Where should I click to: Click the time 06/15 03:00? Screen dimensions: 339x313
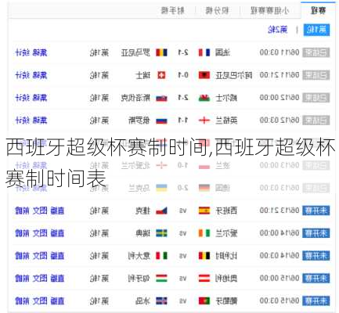(279, 301)
